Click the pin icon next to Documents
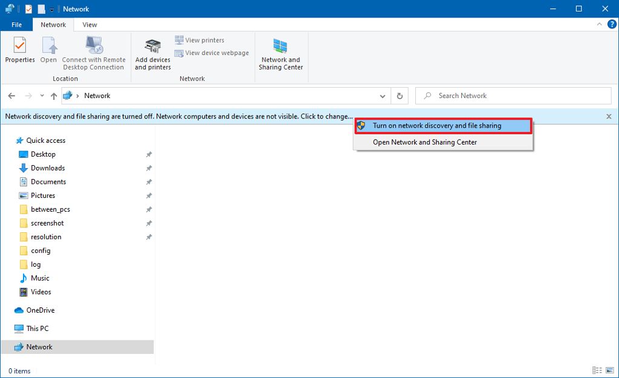Image resolution: width=619 pixels, height=378 pixels. coord(149,182)
